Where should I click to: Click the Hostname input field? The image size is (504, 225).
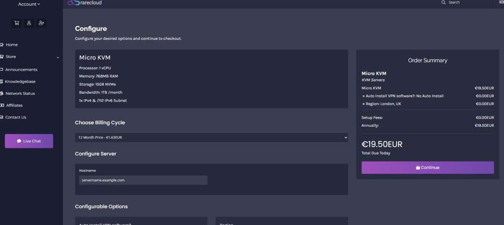[143, 180]
